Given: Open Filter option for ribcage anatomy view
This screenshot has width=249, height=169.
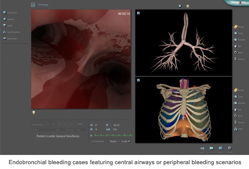Looking at the screenshot, I should point(238,129).
